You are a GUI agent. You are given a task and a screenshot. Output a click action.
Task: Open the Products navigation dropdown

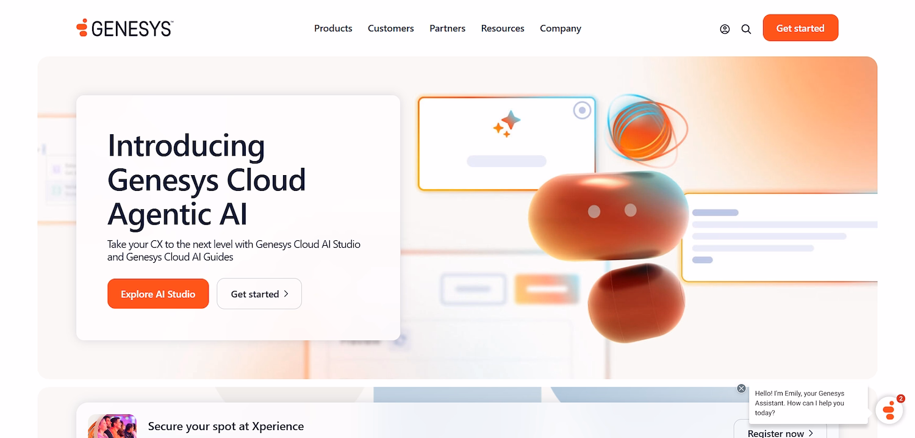coord(333,28)
